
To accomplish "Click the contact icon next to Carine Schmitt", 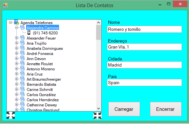I will (x=23, y=89).
